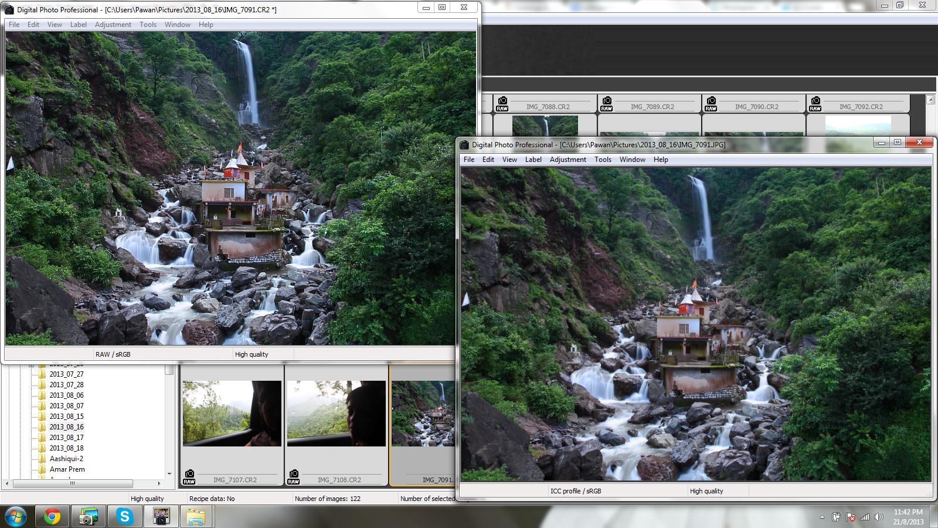Click the IMG_7089.CR2 file name label
The height and width of the screenshot is (528, 938).
pos(652,107)
